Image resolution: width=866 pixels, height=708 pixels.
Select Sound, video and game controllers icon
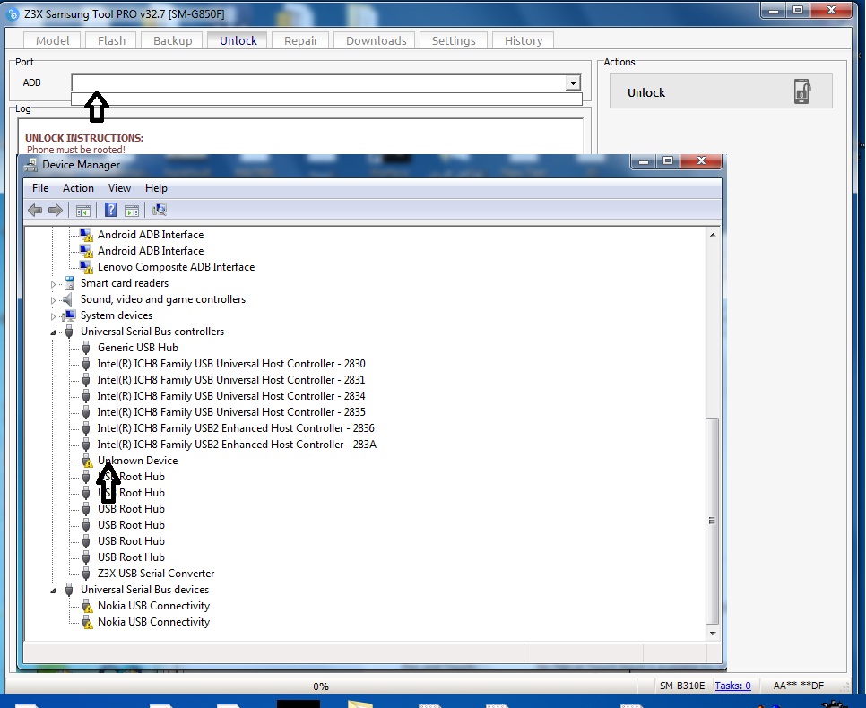click(68, 299)
